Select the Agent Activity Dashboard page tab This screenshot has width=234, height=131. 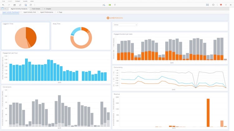11,12
